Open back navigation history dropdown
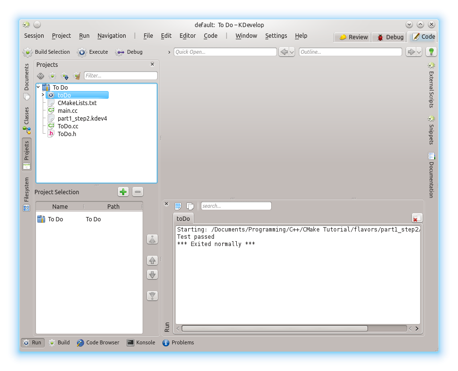Viewport: 458px width, 371px height. coord(292,52)
